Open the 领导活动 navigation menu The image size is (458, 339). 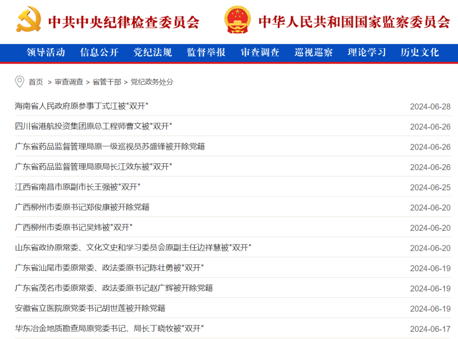pos(46,52)
